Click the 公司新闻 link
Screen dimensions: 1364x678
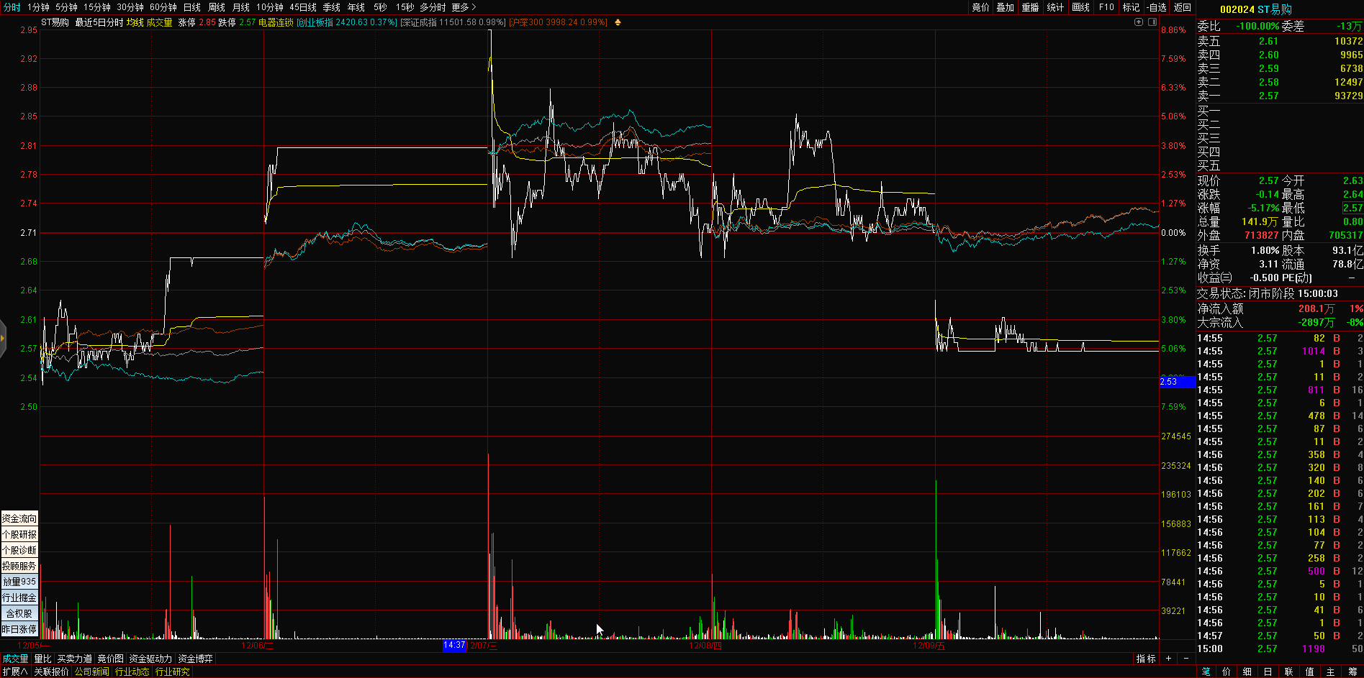tap(91, 672)
